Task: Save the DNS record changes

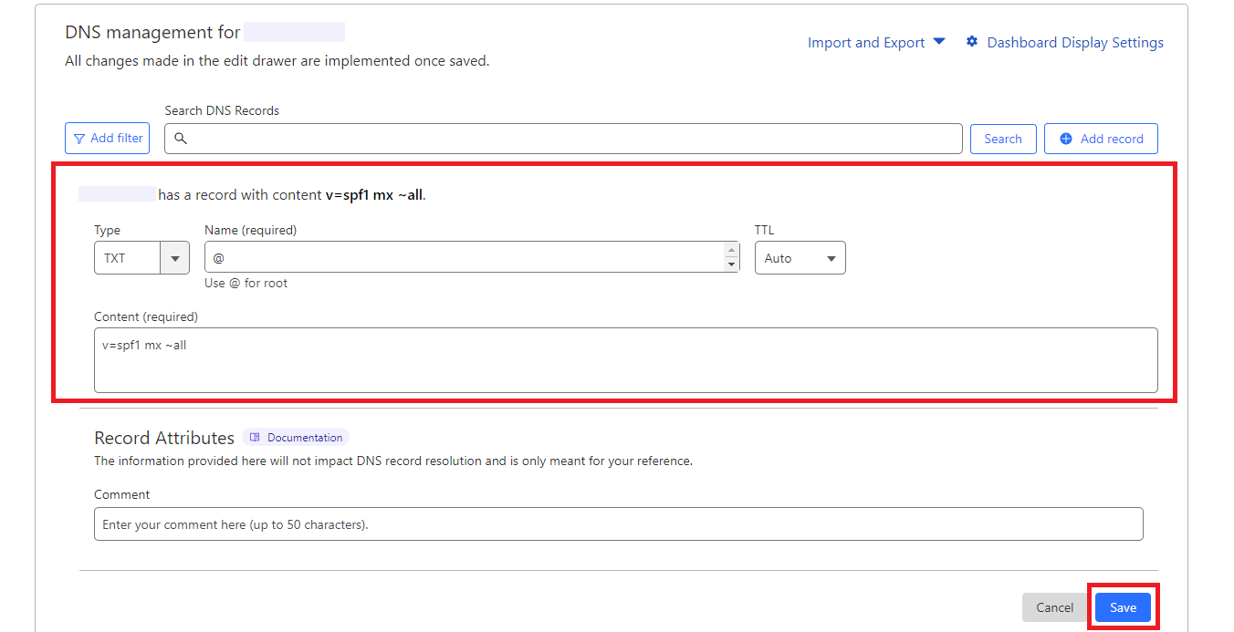Action: click(1123, 607)
